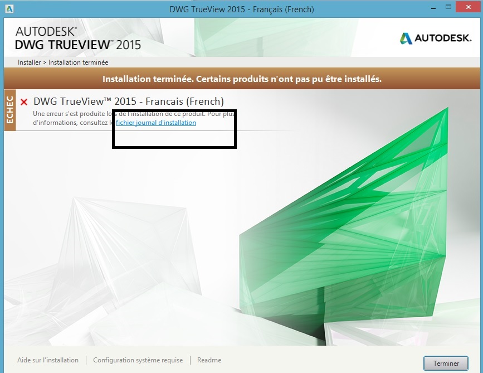Click the ECHEC status label
The height and width of the screenshot is (373, 483).
[10, 110]
